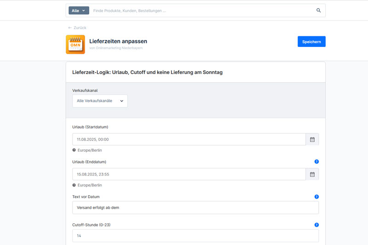Image resolution: width=368 pixels, height=245 pixels.
Task: Show help tooltip for Cutoff-Stunde
Action: click(316, 225)
